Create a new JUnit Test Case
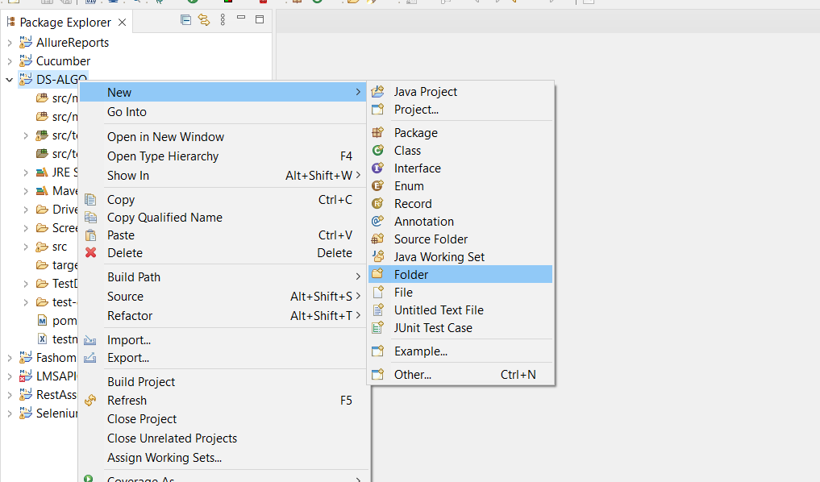 tap(434, 327)
